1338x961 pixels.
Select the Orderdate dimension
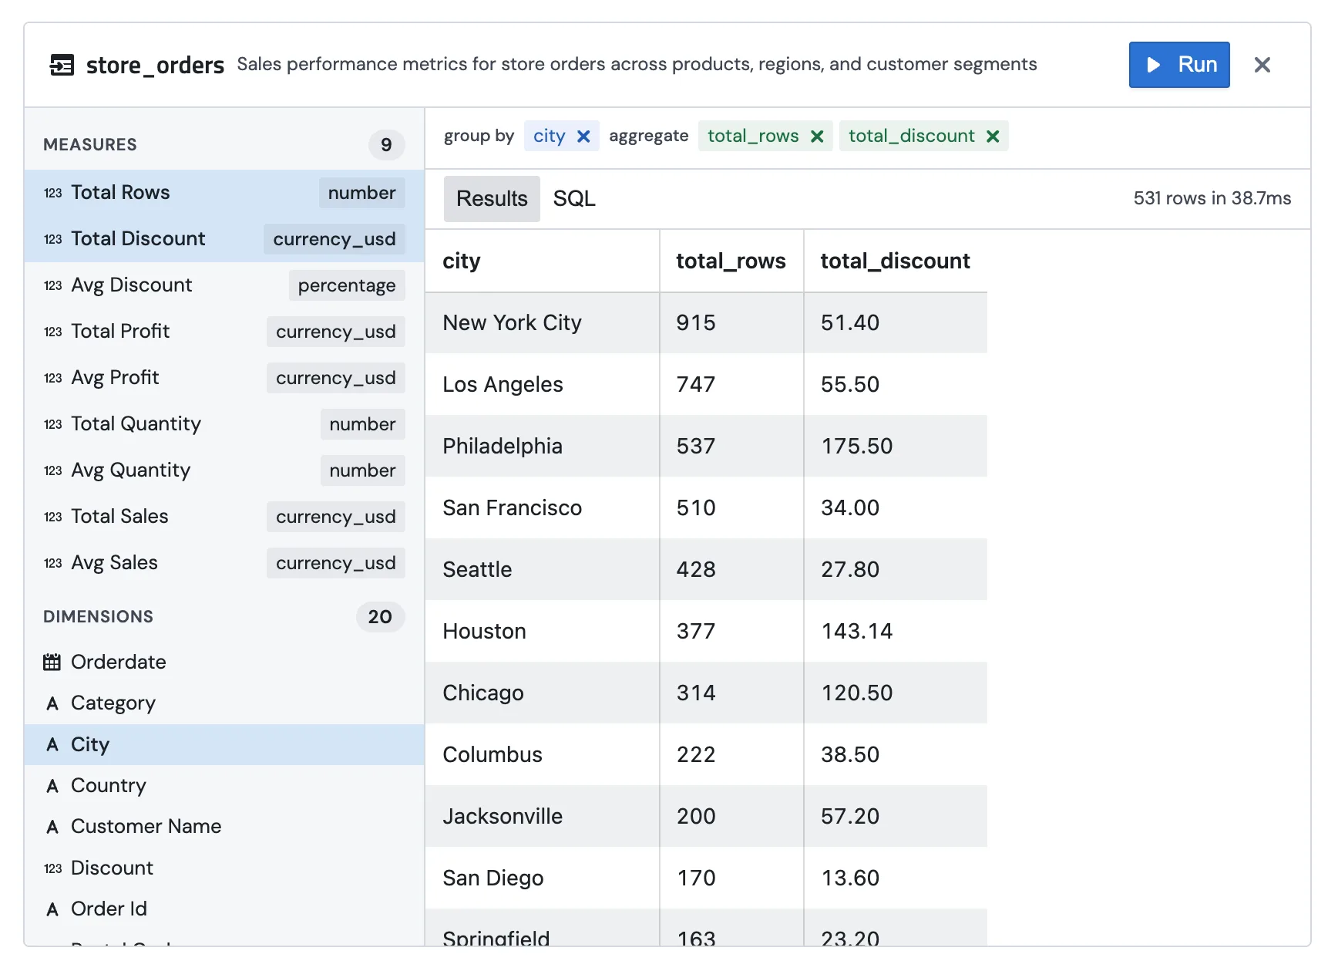(x=224, y=662)
